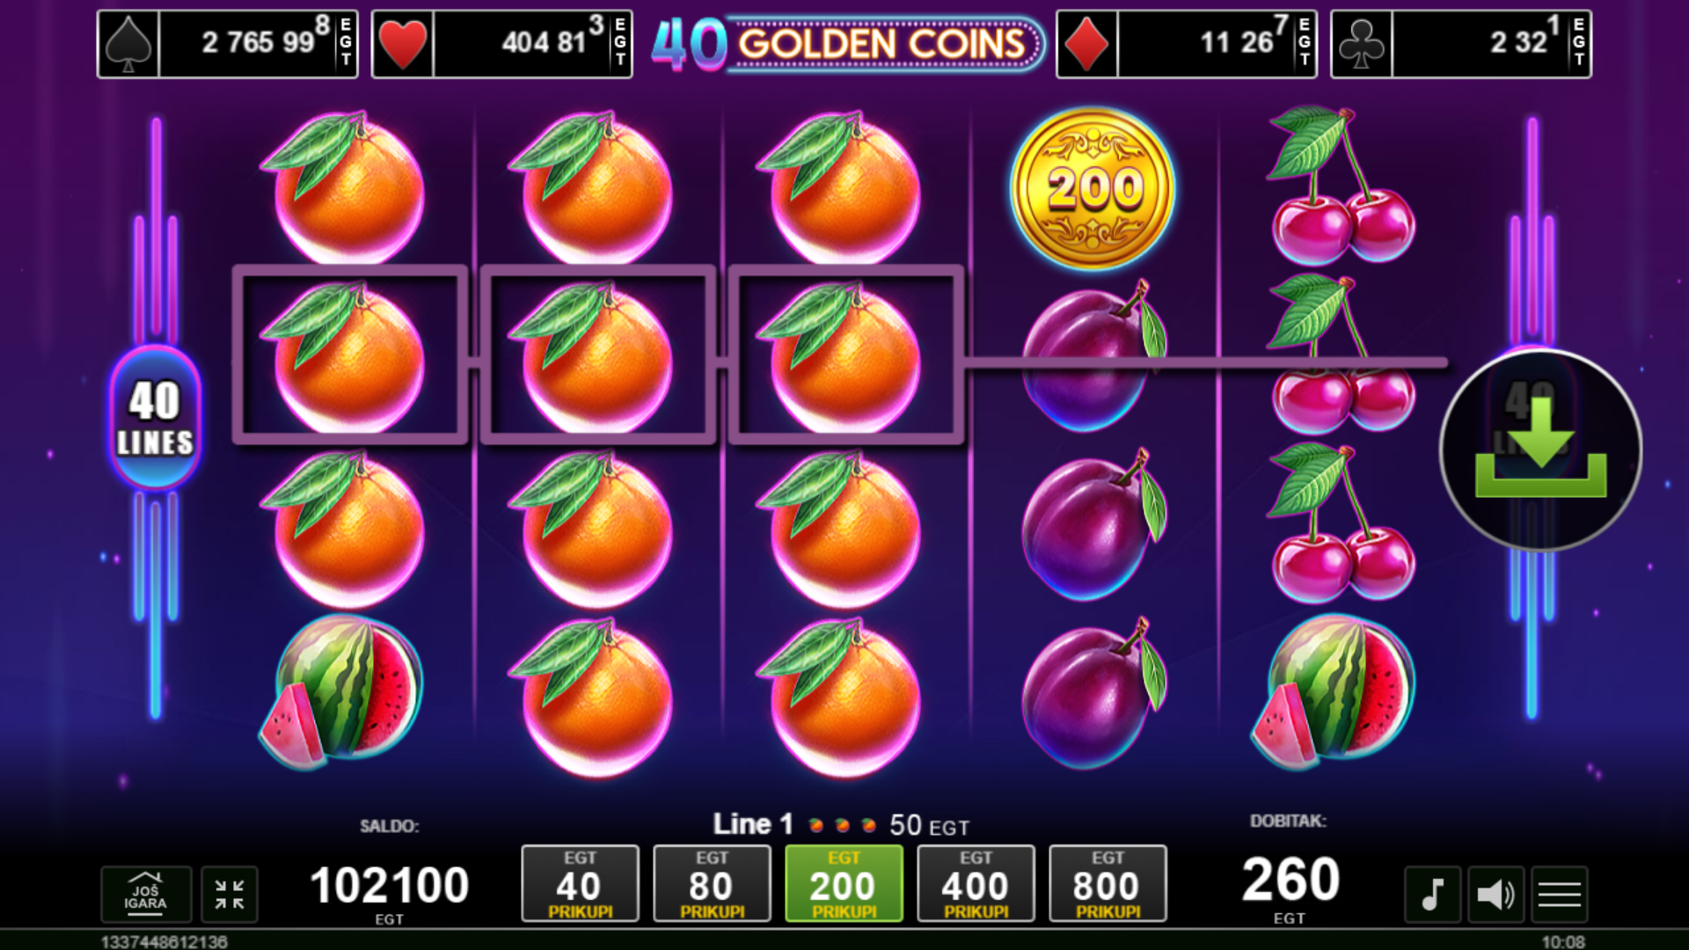Select the 40 EGT bet button
This screenshot has height=950, width=1689.
(580, 883)
